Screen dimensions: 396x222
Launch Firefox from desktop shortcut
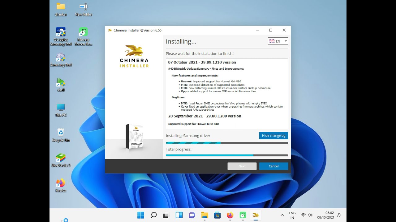pos(61,185)
